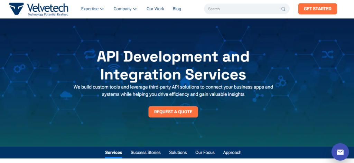
Task: Jump to the Solutions tab
Action: pyautogui.click(x=178, y=152)
